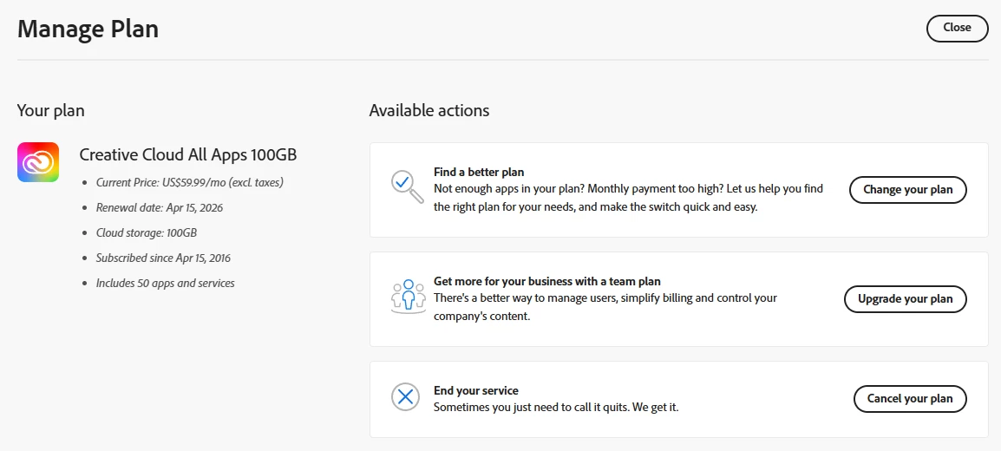Close the Manage Plan dialog
Image resolution: width=1001 pixels, height=451 pixels.
coord(957,28)
